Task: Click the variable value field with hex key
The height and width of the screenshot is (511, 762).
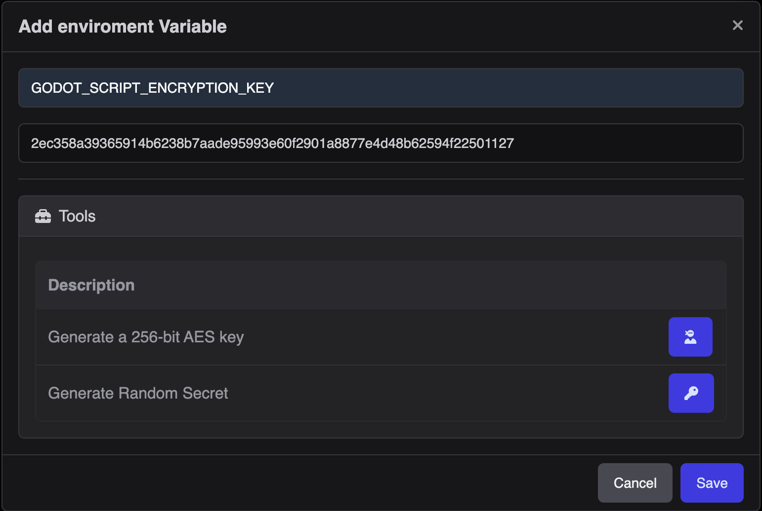Action: 381,143
